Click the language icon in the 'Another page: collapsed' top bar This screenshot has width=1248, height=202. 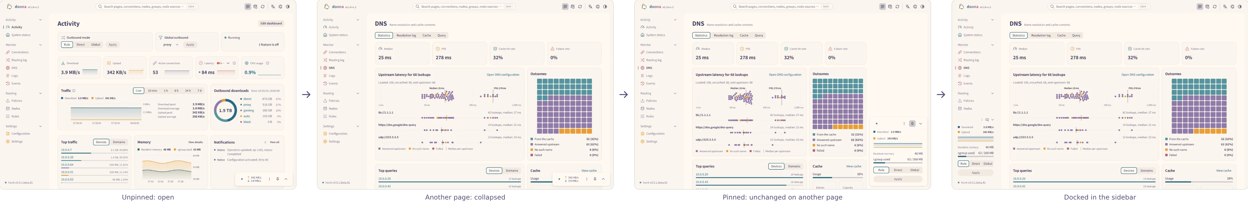point(590,7)
